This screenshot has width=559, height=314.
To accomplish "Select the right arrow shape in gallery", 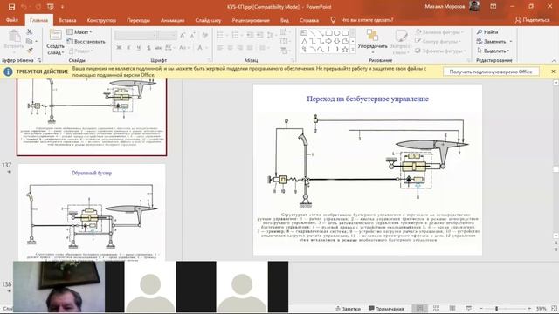I will pyautogui.click(x=328, y=41).
